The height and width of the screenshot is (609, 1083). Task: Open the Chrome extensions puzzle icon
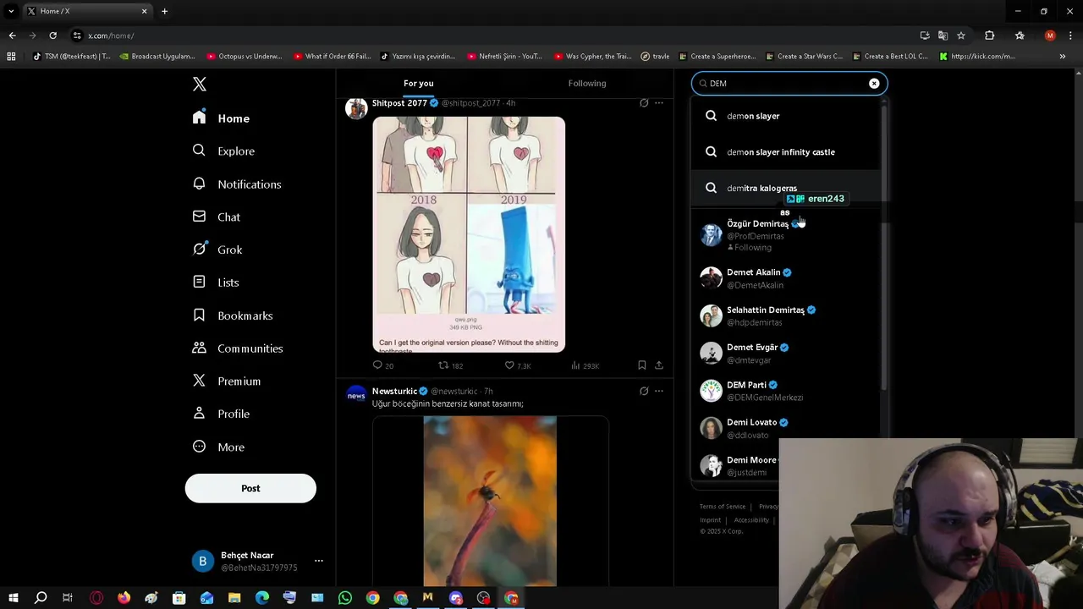click(989, 36)
